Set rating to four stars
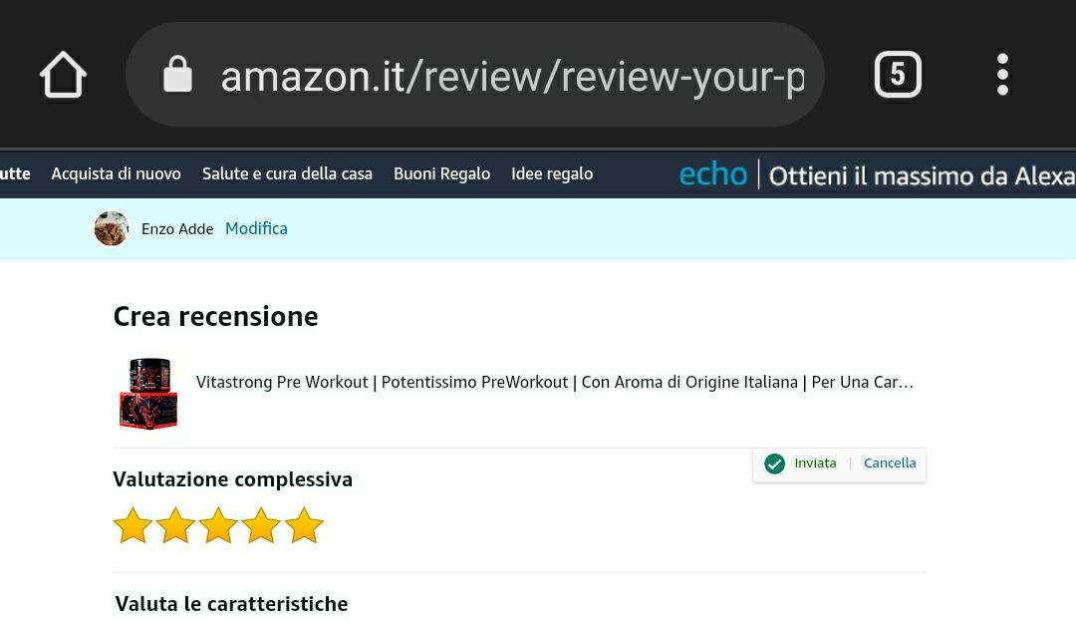Image resolution: width=1076 pixels, height=621 pixels. click(261, 525)
